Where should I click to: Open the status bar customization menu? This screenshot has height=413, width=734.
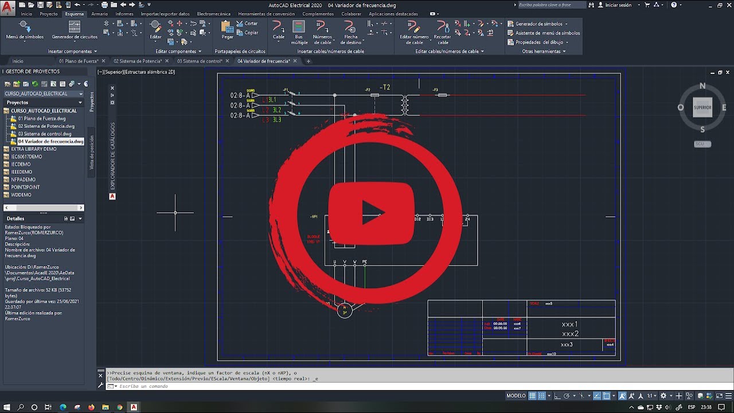[x=727, y=396]
